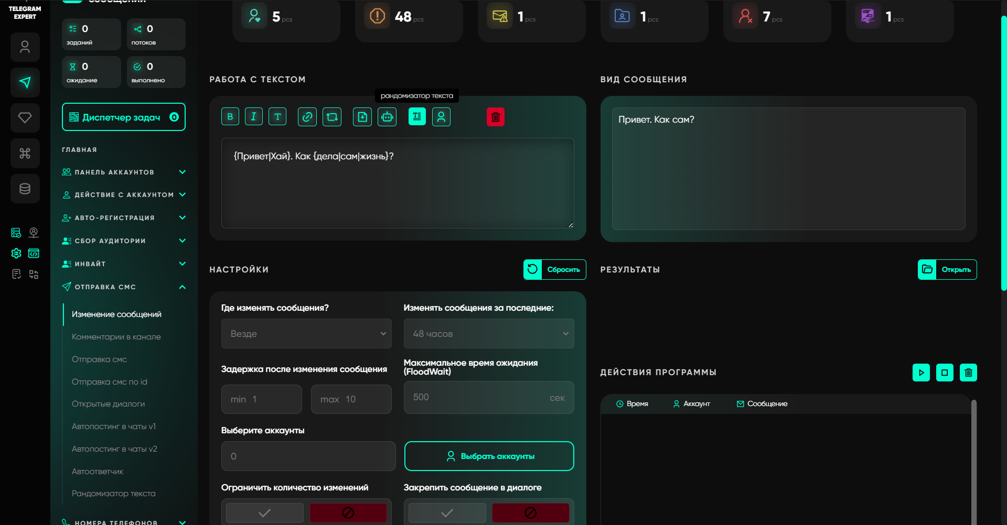Open the '48 часов' time period dropdown
The width and height of the screenshot is (1007, 525).
point(488,334)
